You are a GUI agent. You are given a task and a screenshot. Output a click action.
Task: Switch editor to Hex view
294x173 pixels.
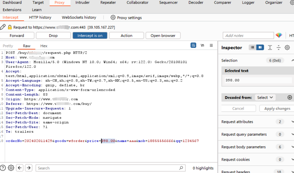point(44,46)
